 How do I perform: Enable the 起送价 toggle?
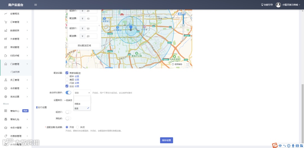(x=68, y=112)
